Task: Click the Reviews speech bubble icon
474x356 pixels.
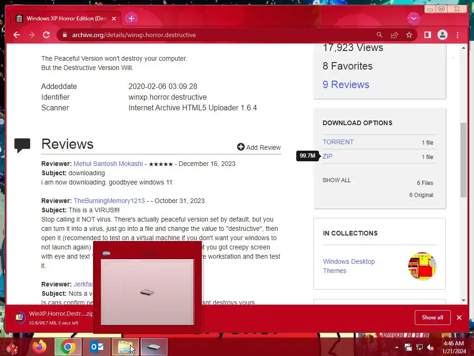Action: pos(22,145)
